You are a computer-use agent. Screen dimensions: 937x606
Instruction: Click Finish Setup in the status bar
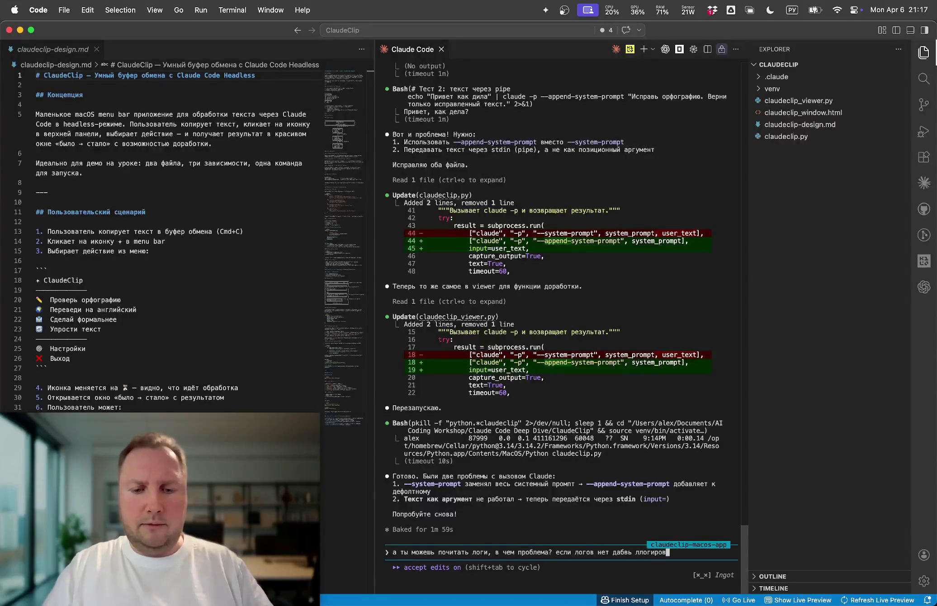pyautogui.click(x=625, y=600)
